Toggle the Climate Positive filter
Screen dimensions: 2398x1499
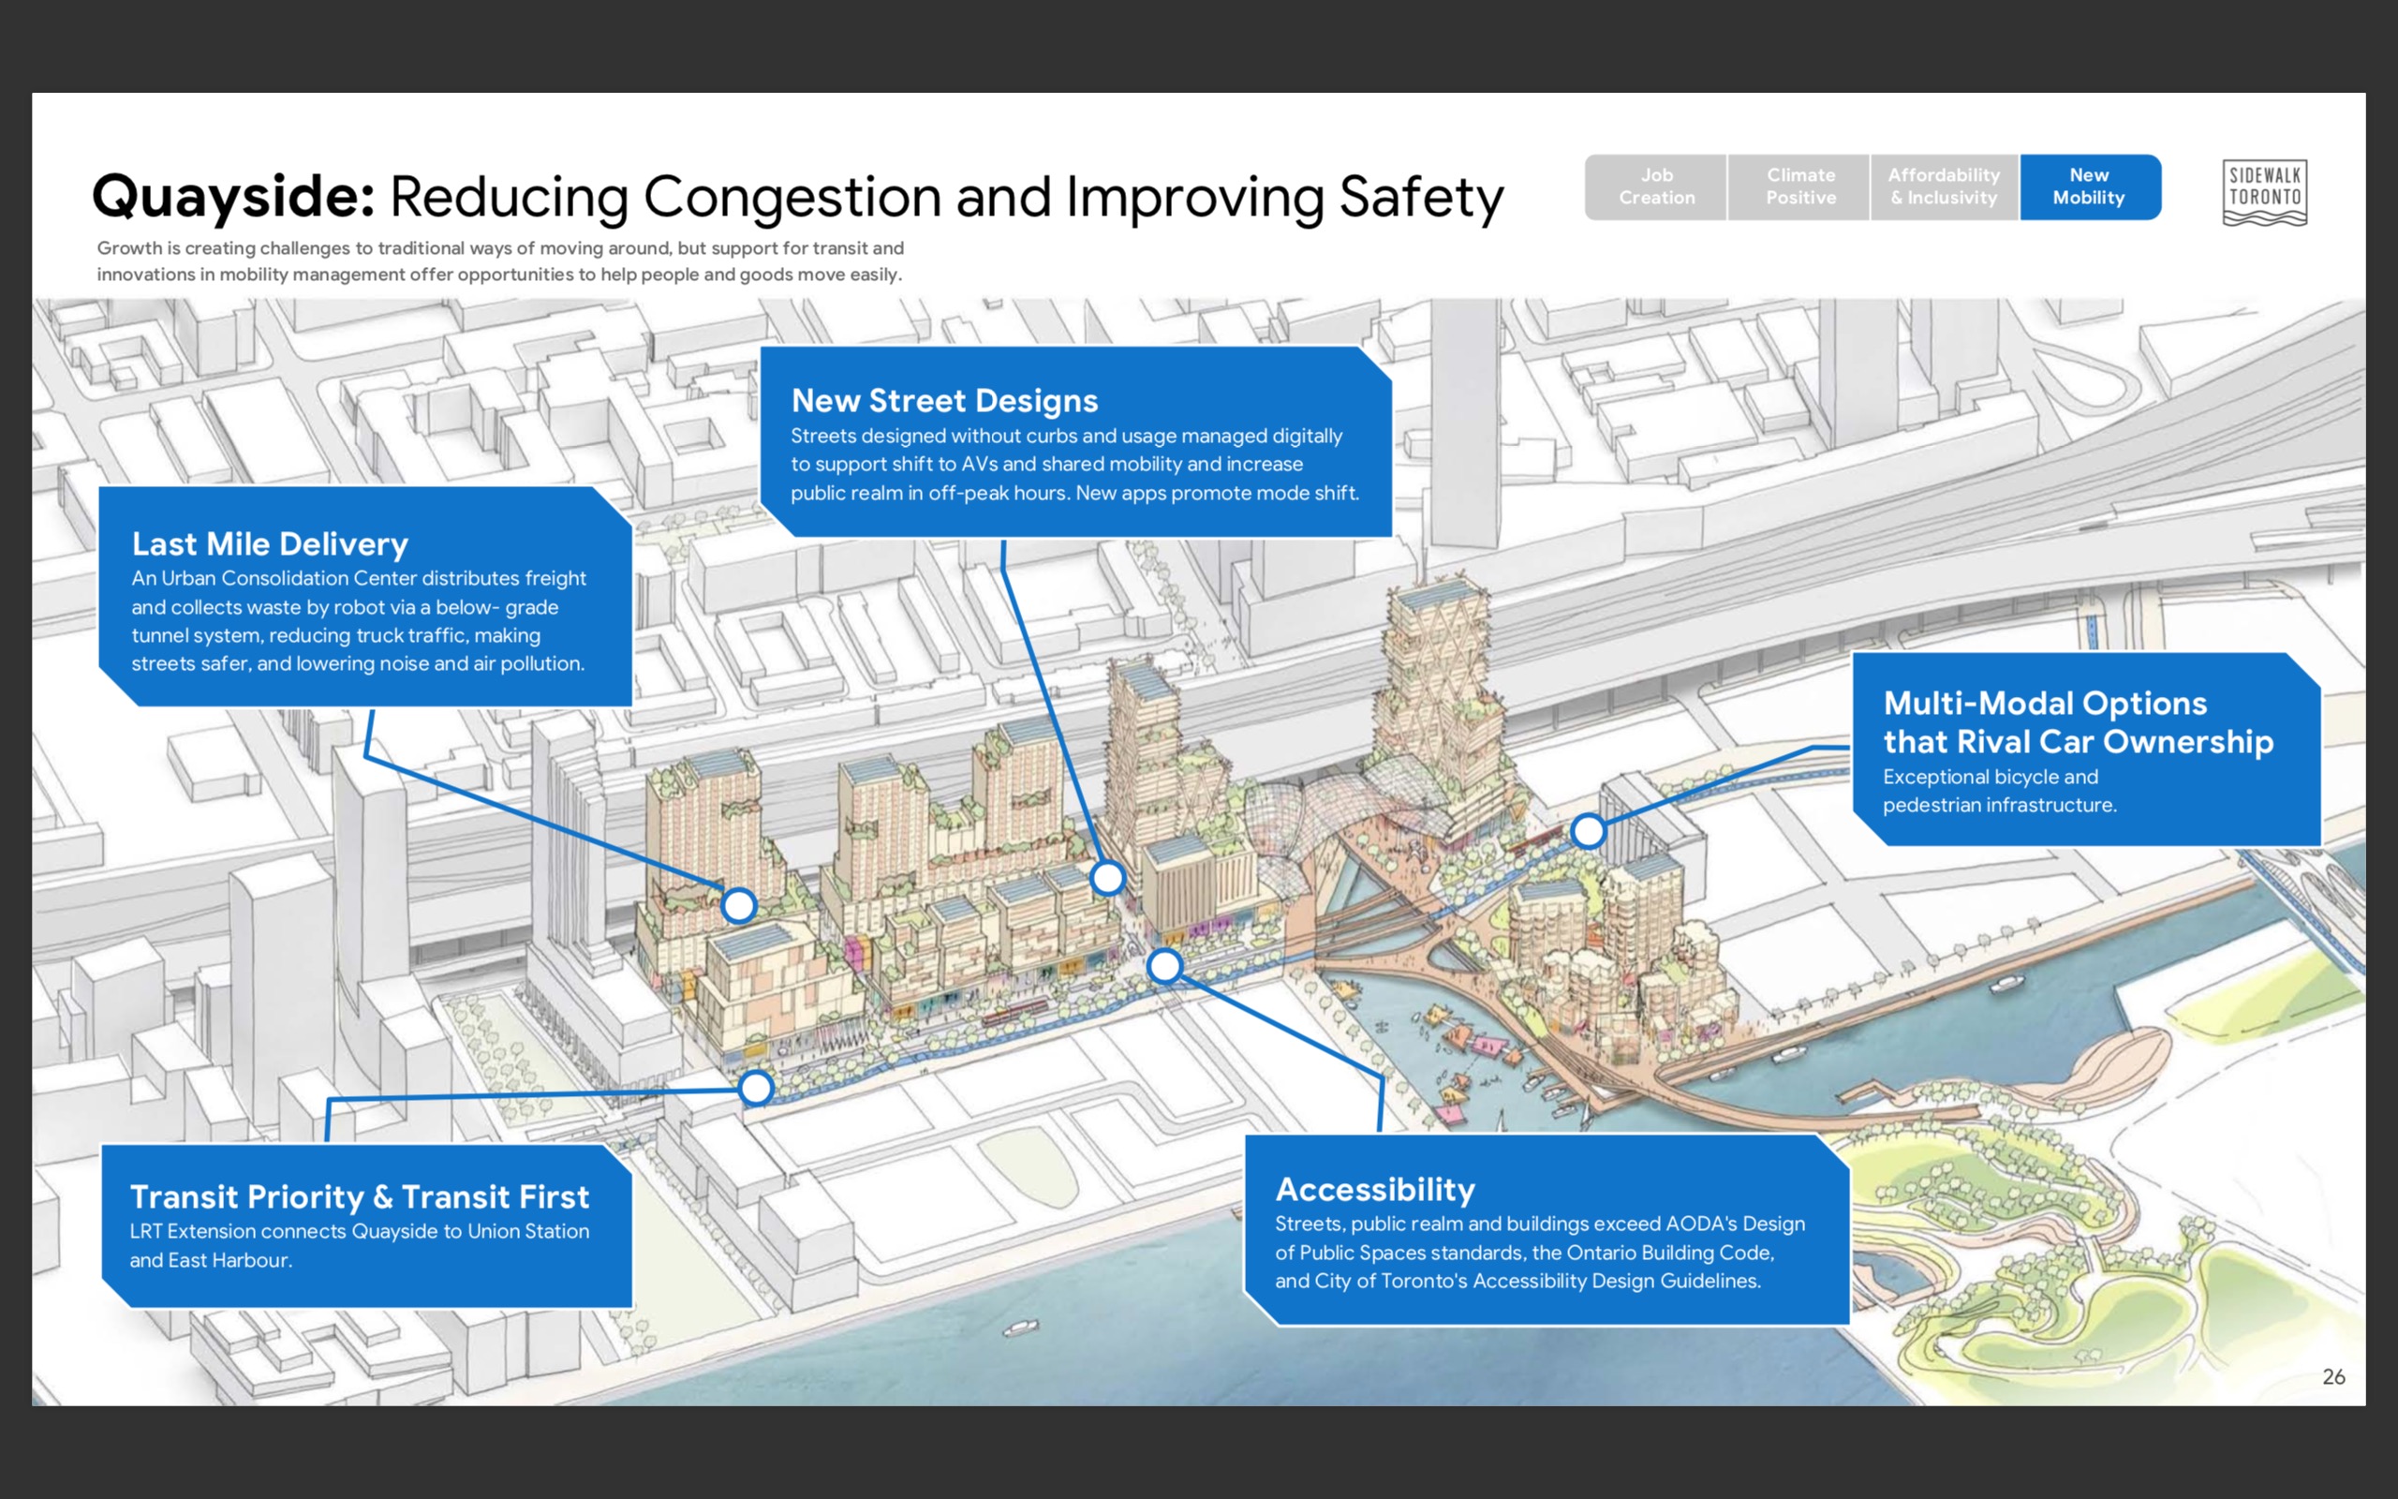click(x=1798, y=186)
